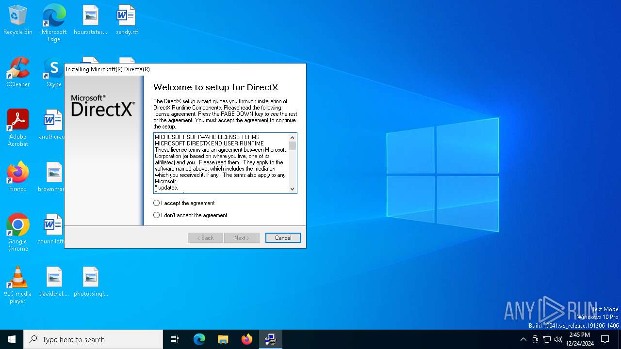Open network status tray icon
The width and height of the screenshot is (621, 349).
click(x=547, y=339)
